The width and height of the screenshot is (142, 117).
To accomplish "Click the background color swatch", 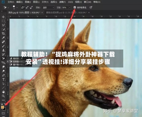I will click(x=5, y=109).
